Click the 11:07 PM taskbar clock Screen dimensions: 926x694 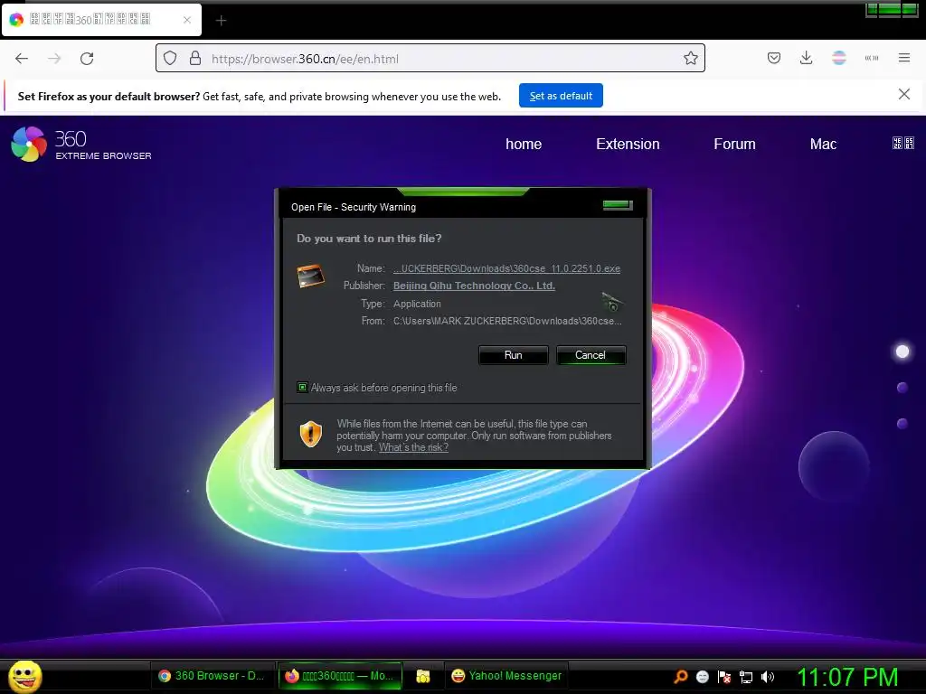[847, 677]
